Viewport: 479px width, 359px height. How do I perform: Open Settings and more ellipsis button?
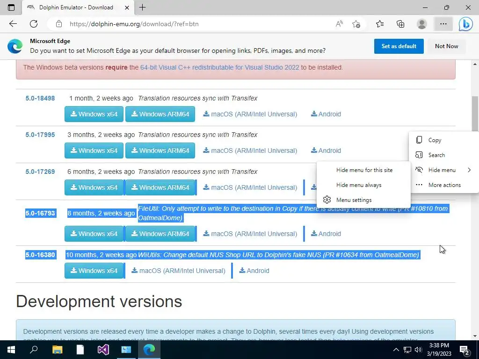443,24
